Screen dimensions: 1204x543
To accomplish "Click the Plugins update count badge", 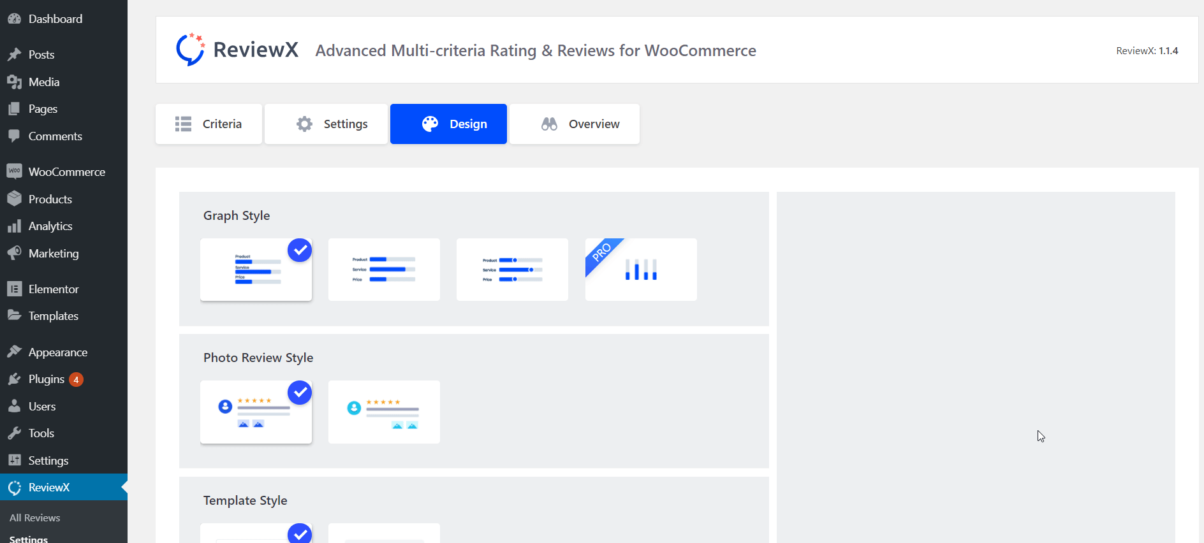I will (76, 380).
